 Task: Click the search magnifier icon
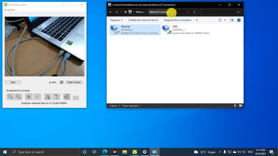pos(238,12)
